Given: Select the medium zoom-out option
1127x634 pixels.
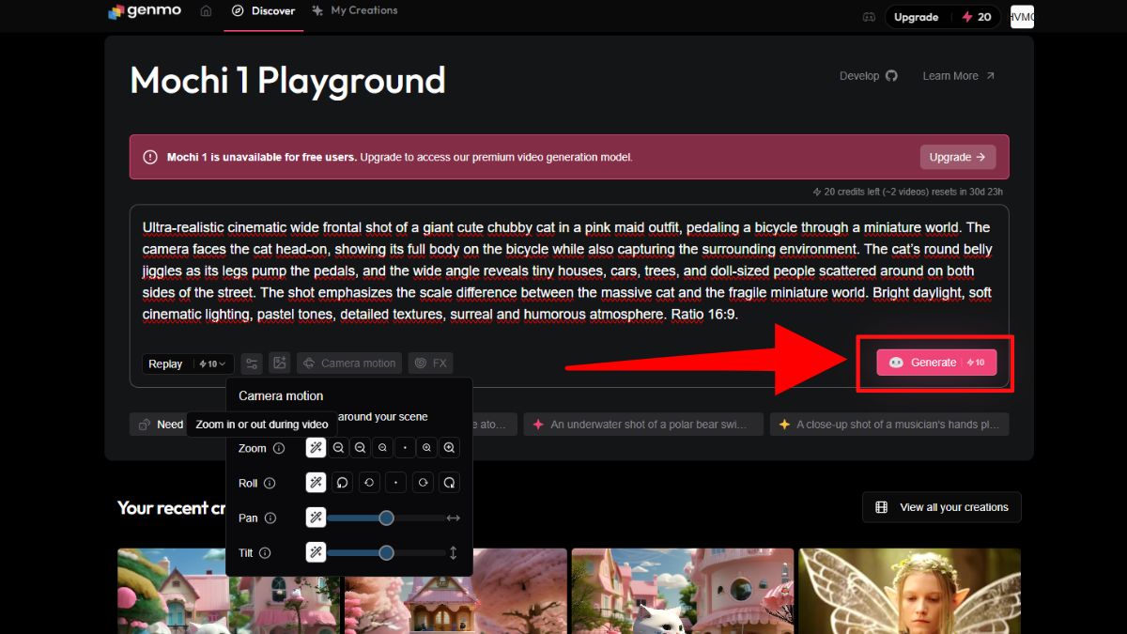Looking at the screenshot, I should 361,448.
